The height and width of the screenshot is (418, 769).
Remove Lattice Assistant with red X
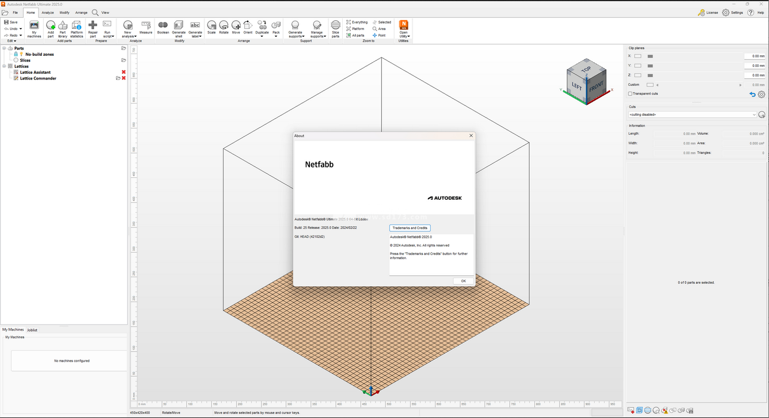point(123,72)
